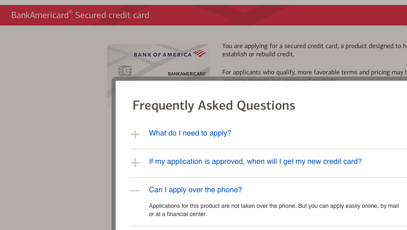Click the "BANK OF AMERICA" wordmark on card
Viewport: 407px width, 230px height.
point(163,55)
